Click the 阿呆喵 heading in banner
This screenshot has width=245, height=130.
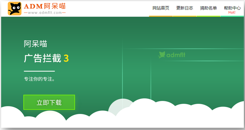[x=35, y=44]
